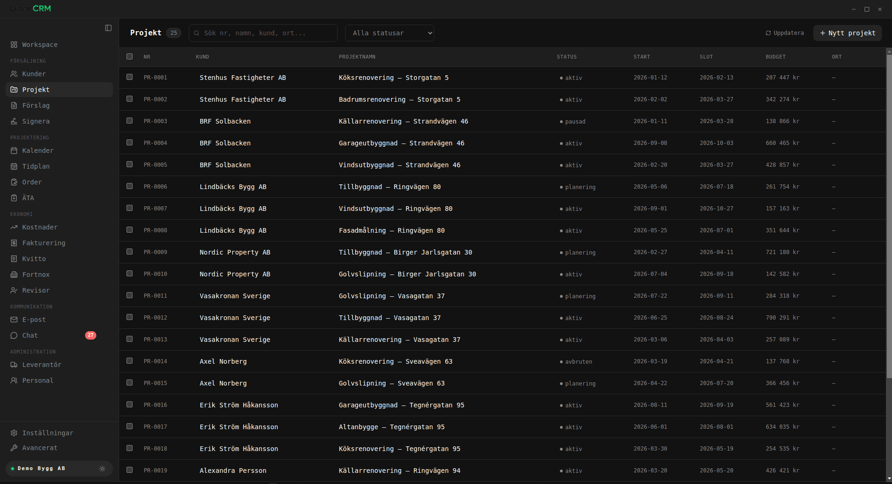Click the Uppdatera refresh button

785,33
